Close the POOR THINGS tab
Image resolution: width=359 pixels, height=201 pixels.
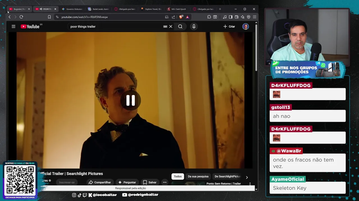(x=55, y=9)
